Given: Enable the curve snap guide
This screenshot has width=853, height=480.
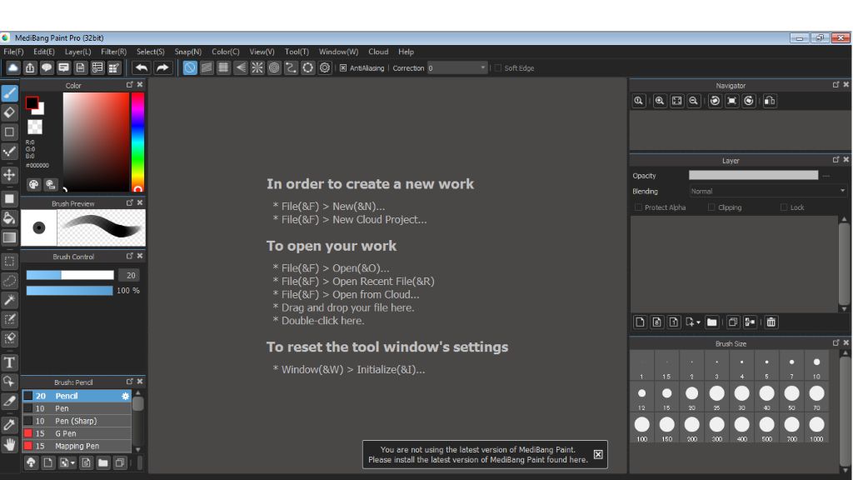Looking at the screenshot, I should pos(291,68).
